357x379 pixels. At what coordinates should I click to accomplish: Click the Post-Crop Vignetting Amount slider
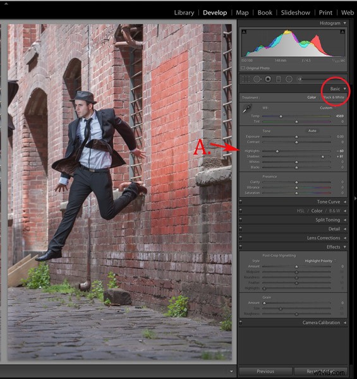pos(296,267)
